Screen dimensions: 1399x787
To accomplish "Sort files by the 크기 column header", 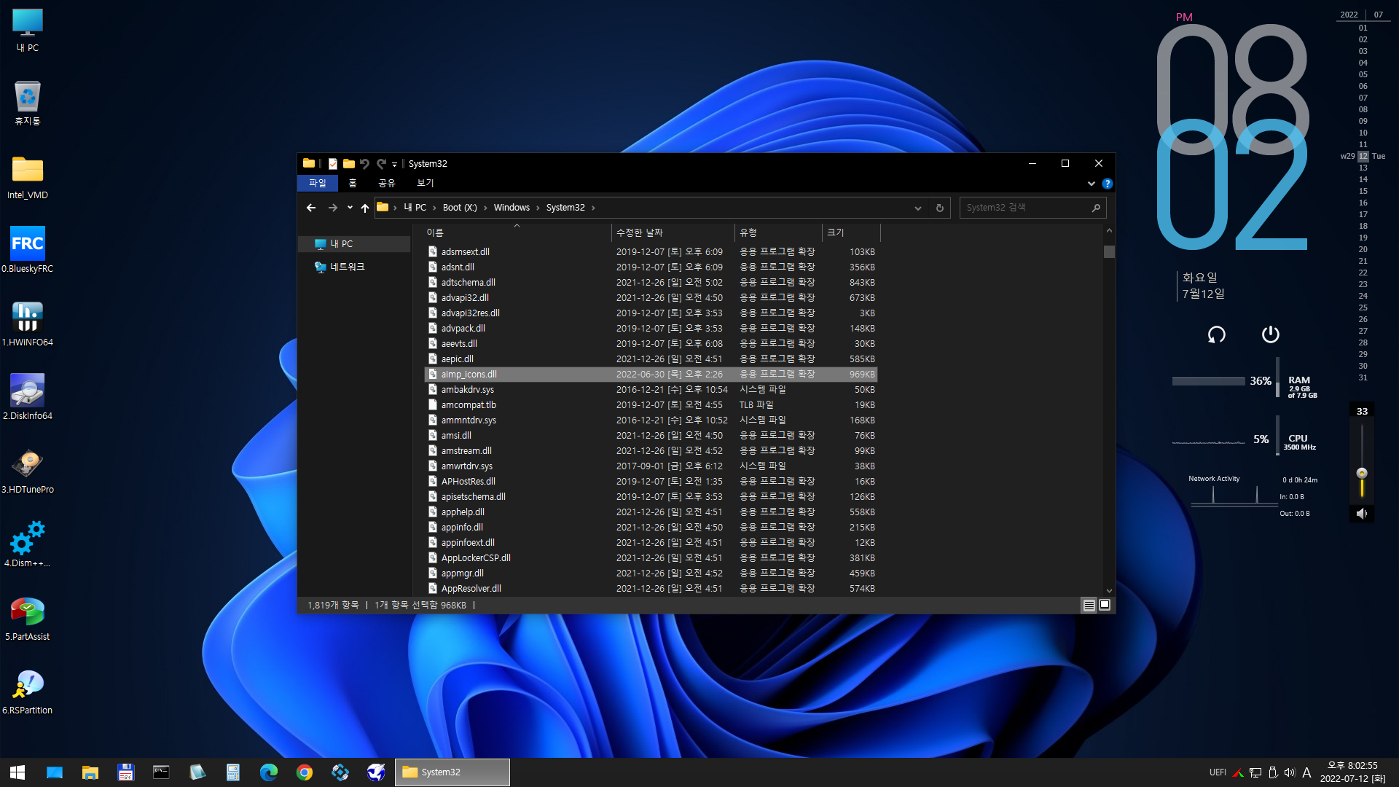I will coord(851,232).
